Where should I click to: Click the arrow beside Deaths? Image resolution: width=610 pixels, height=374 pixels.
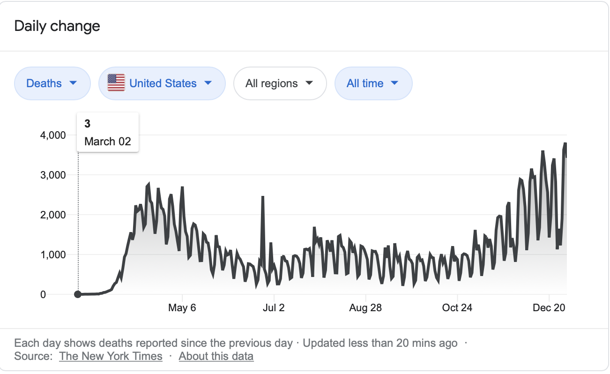[73, 83]
